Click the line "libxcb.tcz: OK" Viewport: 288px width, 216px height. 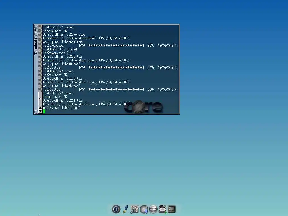55,97
